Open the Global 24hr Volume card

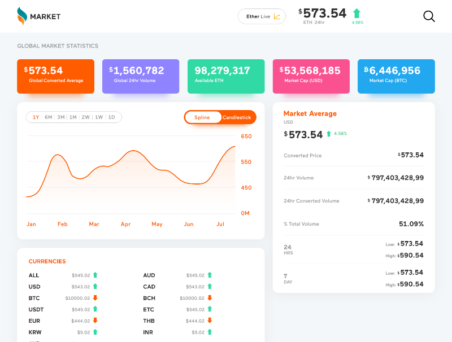click(141, 76)
